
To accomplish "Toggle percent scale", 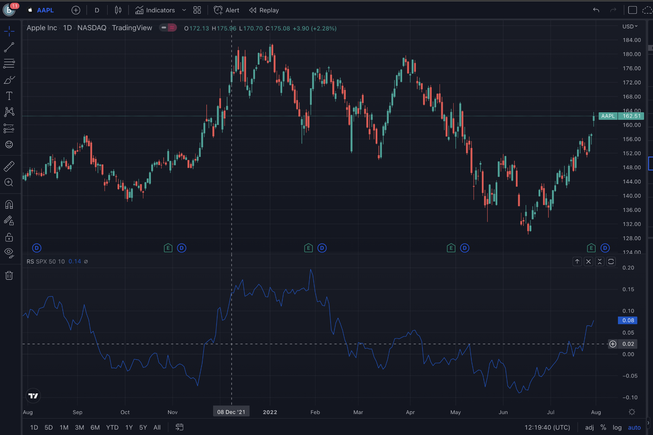I will (603, 427).
